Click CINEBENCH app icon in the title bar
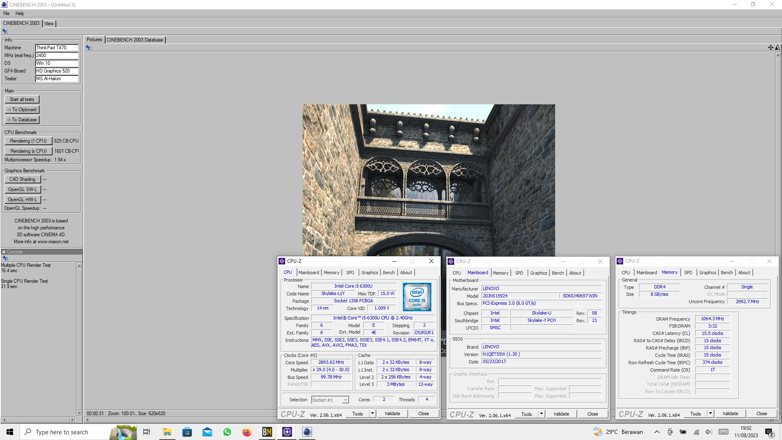The height and width of the screenshot is (440, 782). pyautogui.click(x=4, y=4)
